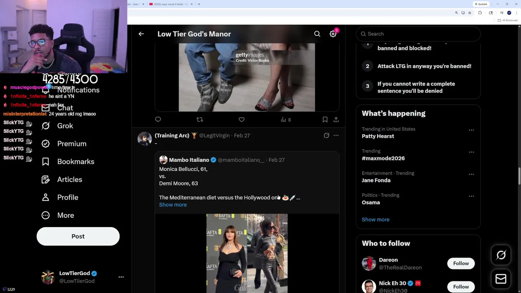521x293 pixels.
Task: Open profile person icon in sidebar
Action: (46, 197)
